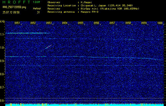Select the AirSpy mini receiver text
The width and height of the screenshot is (166, 106).
[110, 9]
